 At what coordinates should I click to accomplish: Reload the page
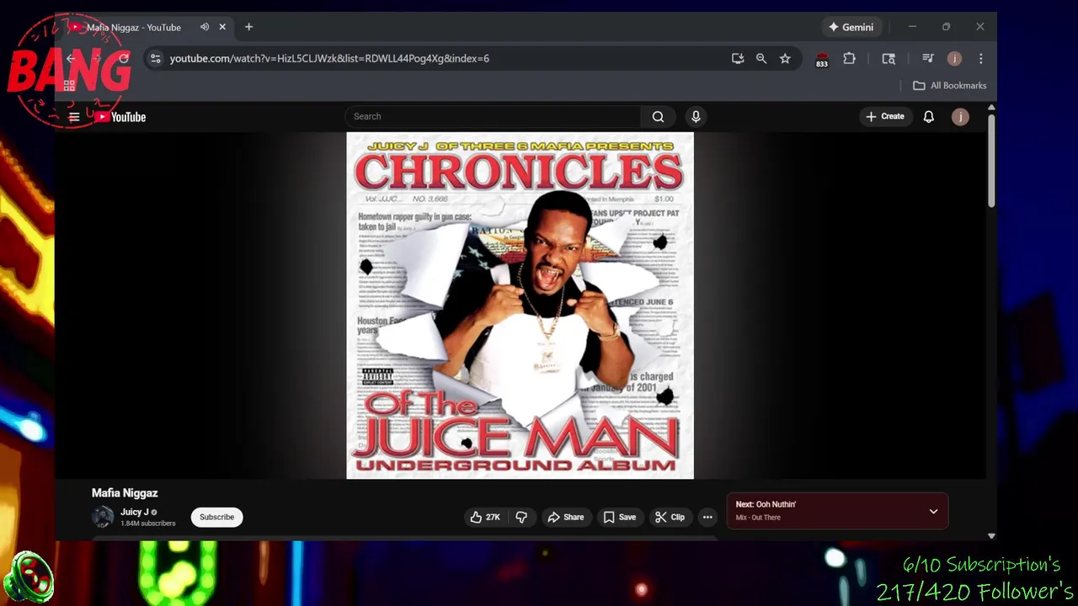click(124, 58)
